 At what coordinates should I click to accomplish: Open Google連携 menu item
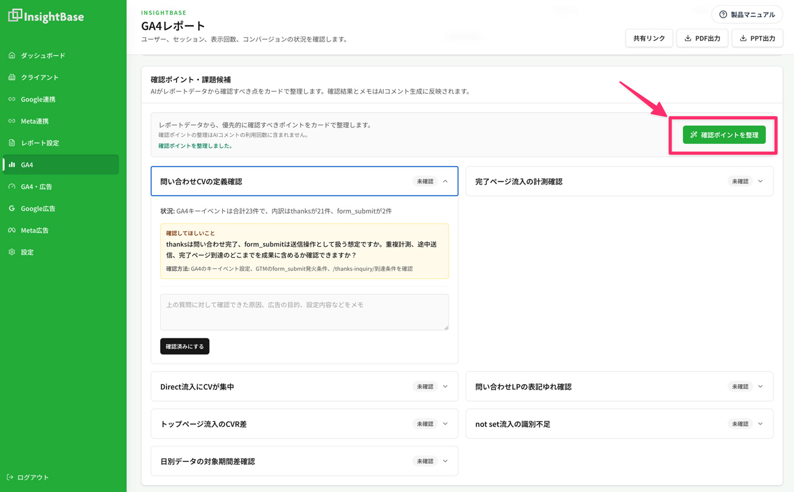61,99
